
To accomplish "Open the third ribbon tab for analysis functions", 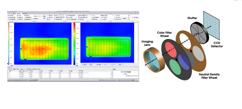I will click(25, 14).
